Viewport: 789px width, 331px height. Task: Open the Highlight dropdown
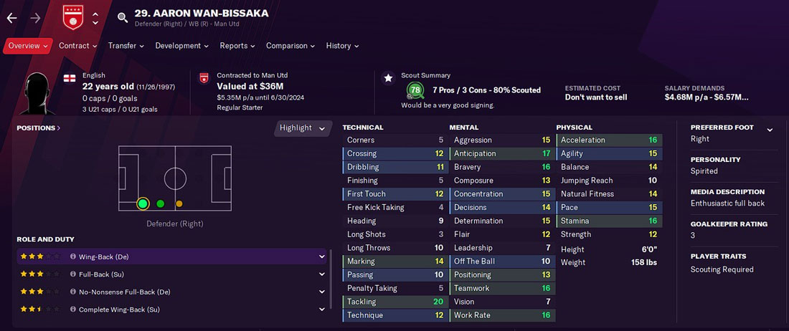[x=303, y=128]
